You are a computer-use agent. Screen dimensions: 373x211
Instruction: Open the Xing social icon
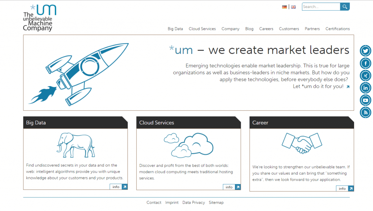click(x=365, y=76)
